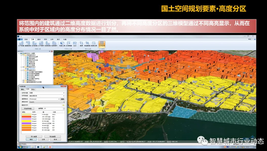
Task: Switch to the 属性 dialog tab
Action: (x=23, y=89)
